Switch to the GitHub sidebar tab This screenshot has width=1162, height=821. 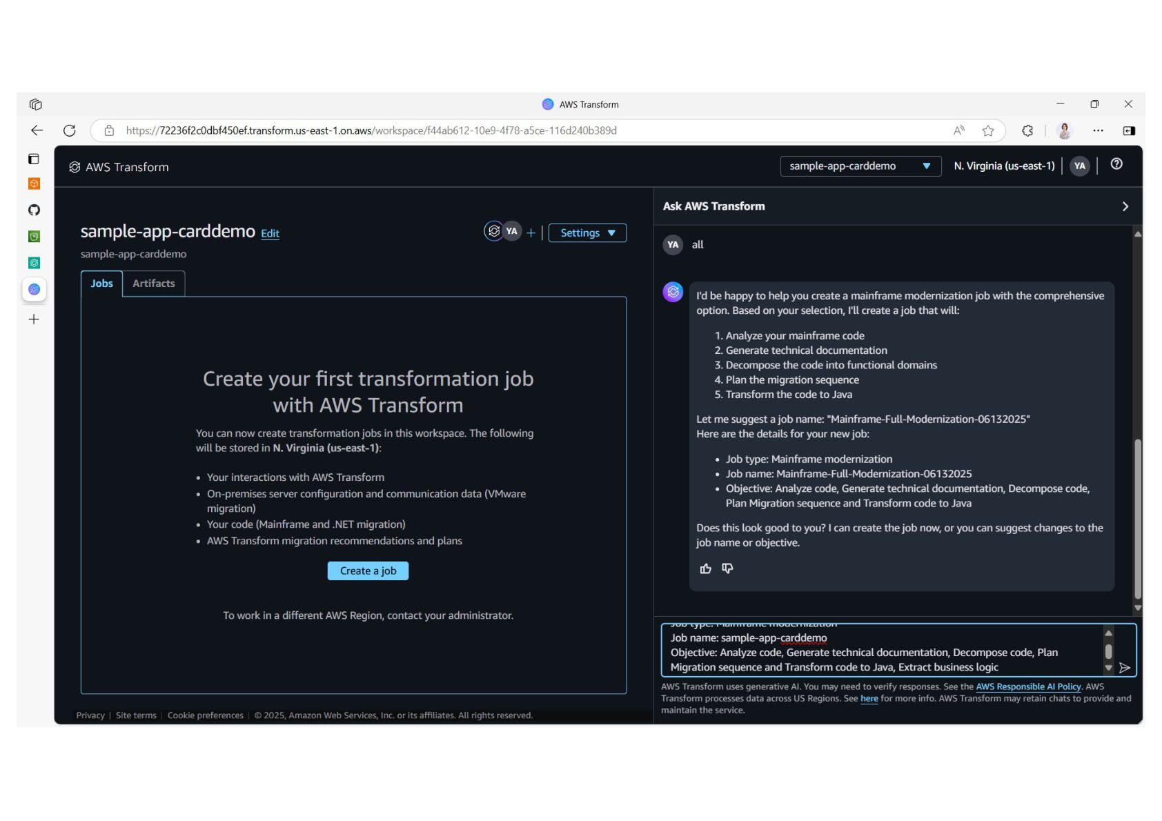pyautogui.click(x=34, y=210)
